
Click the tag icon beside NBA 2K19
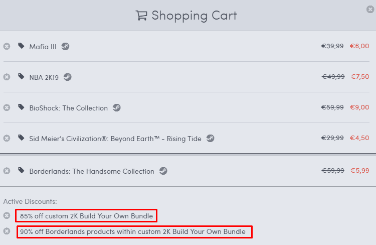(x=21, y=77)
